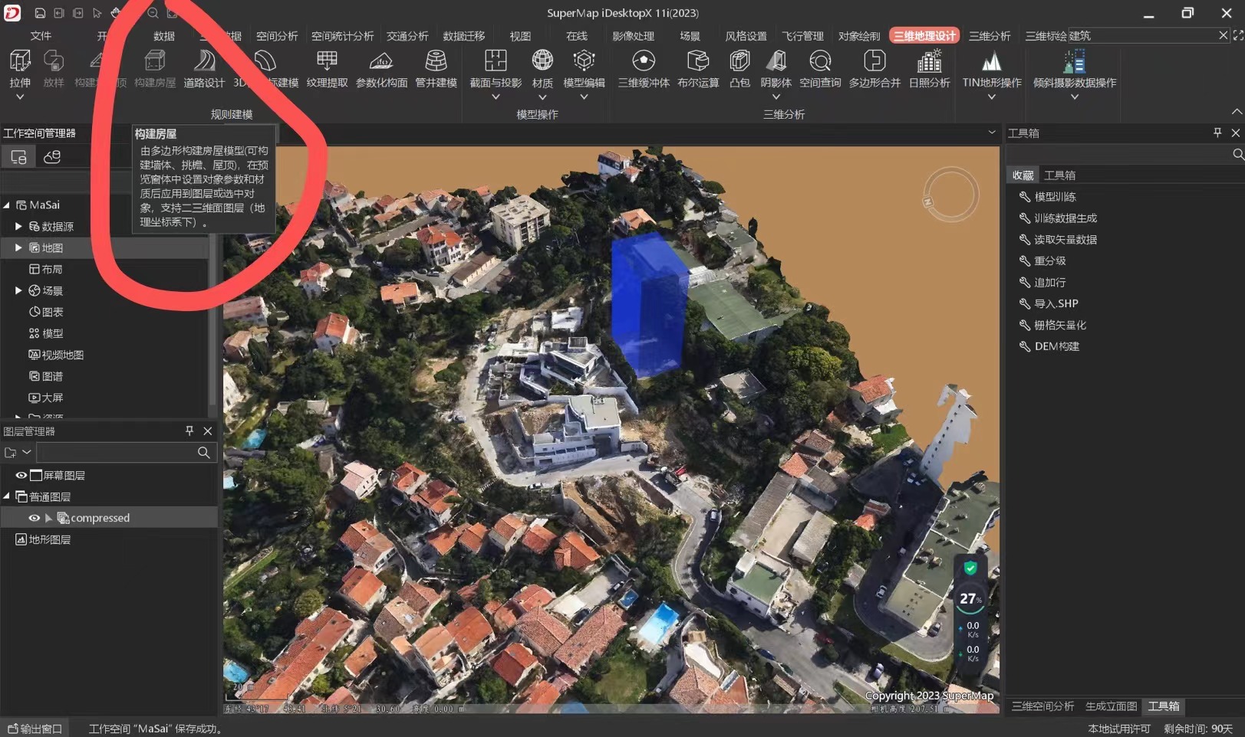Select the 多边形合并 polygon merge icon

[874, 61]
